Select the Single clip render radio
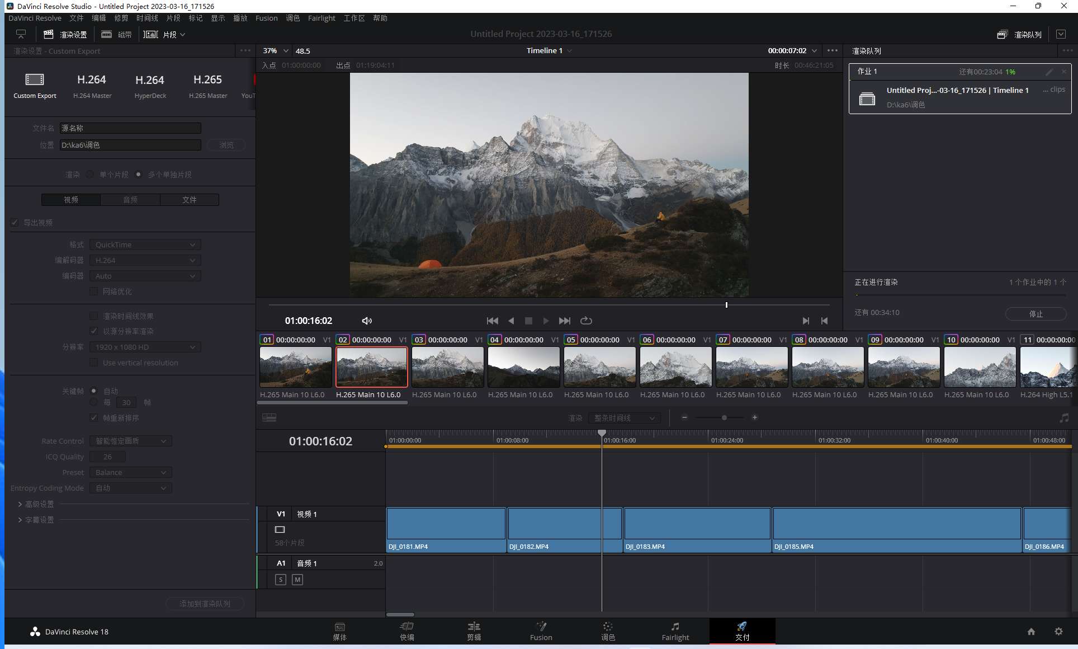 pos(91,175)
